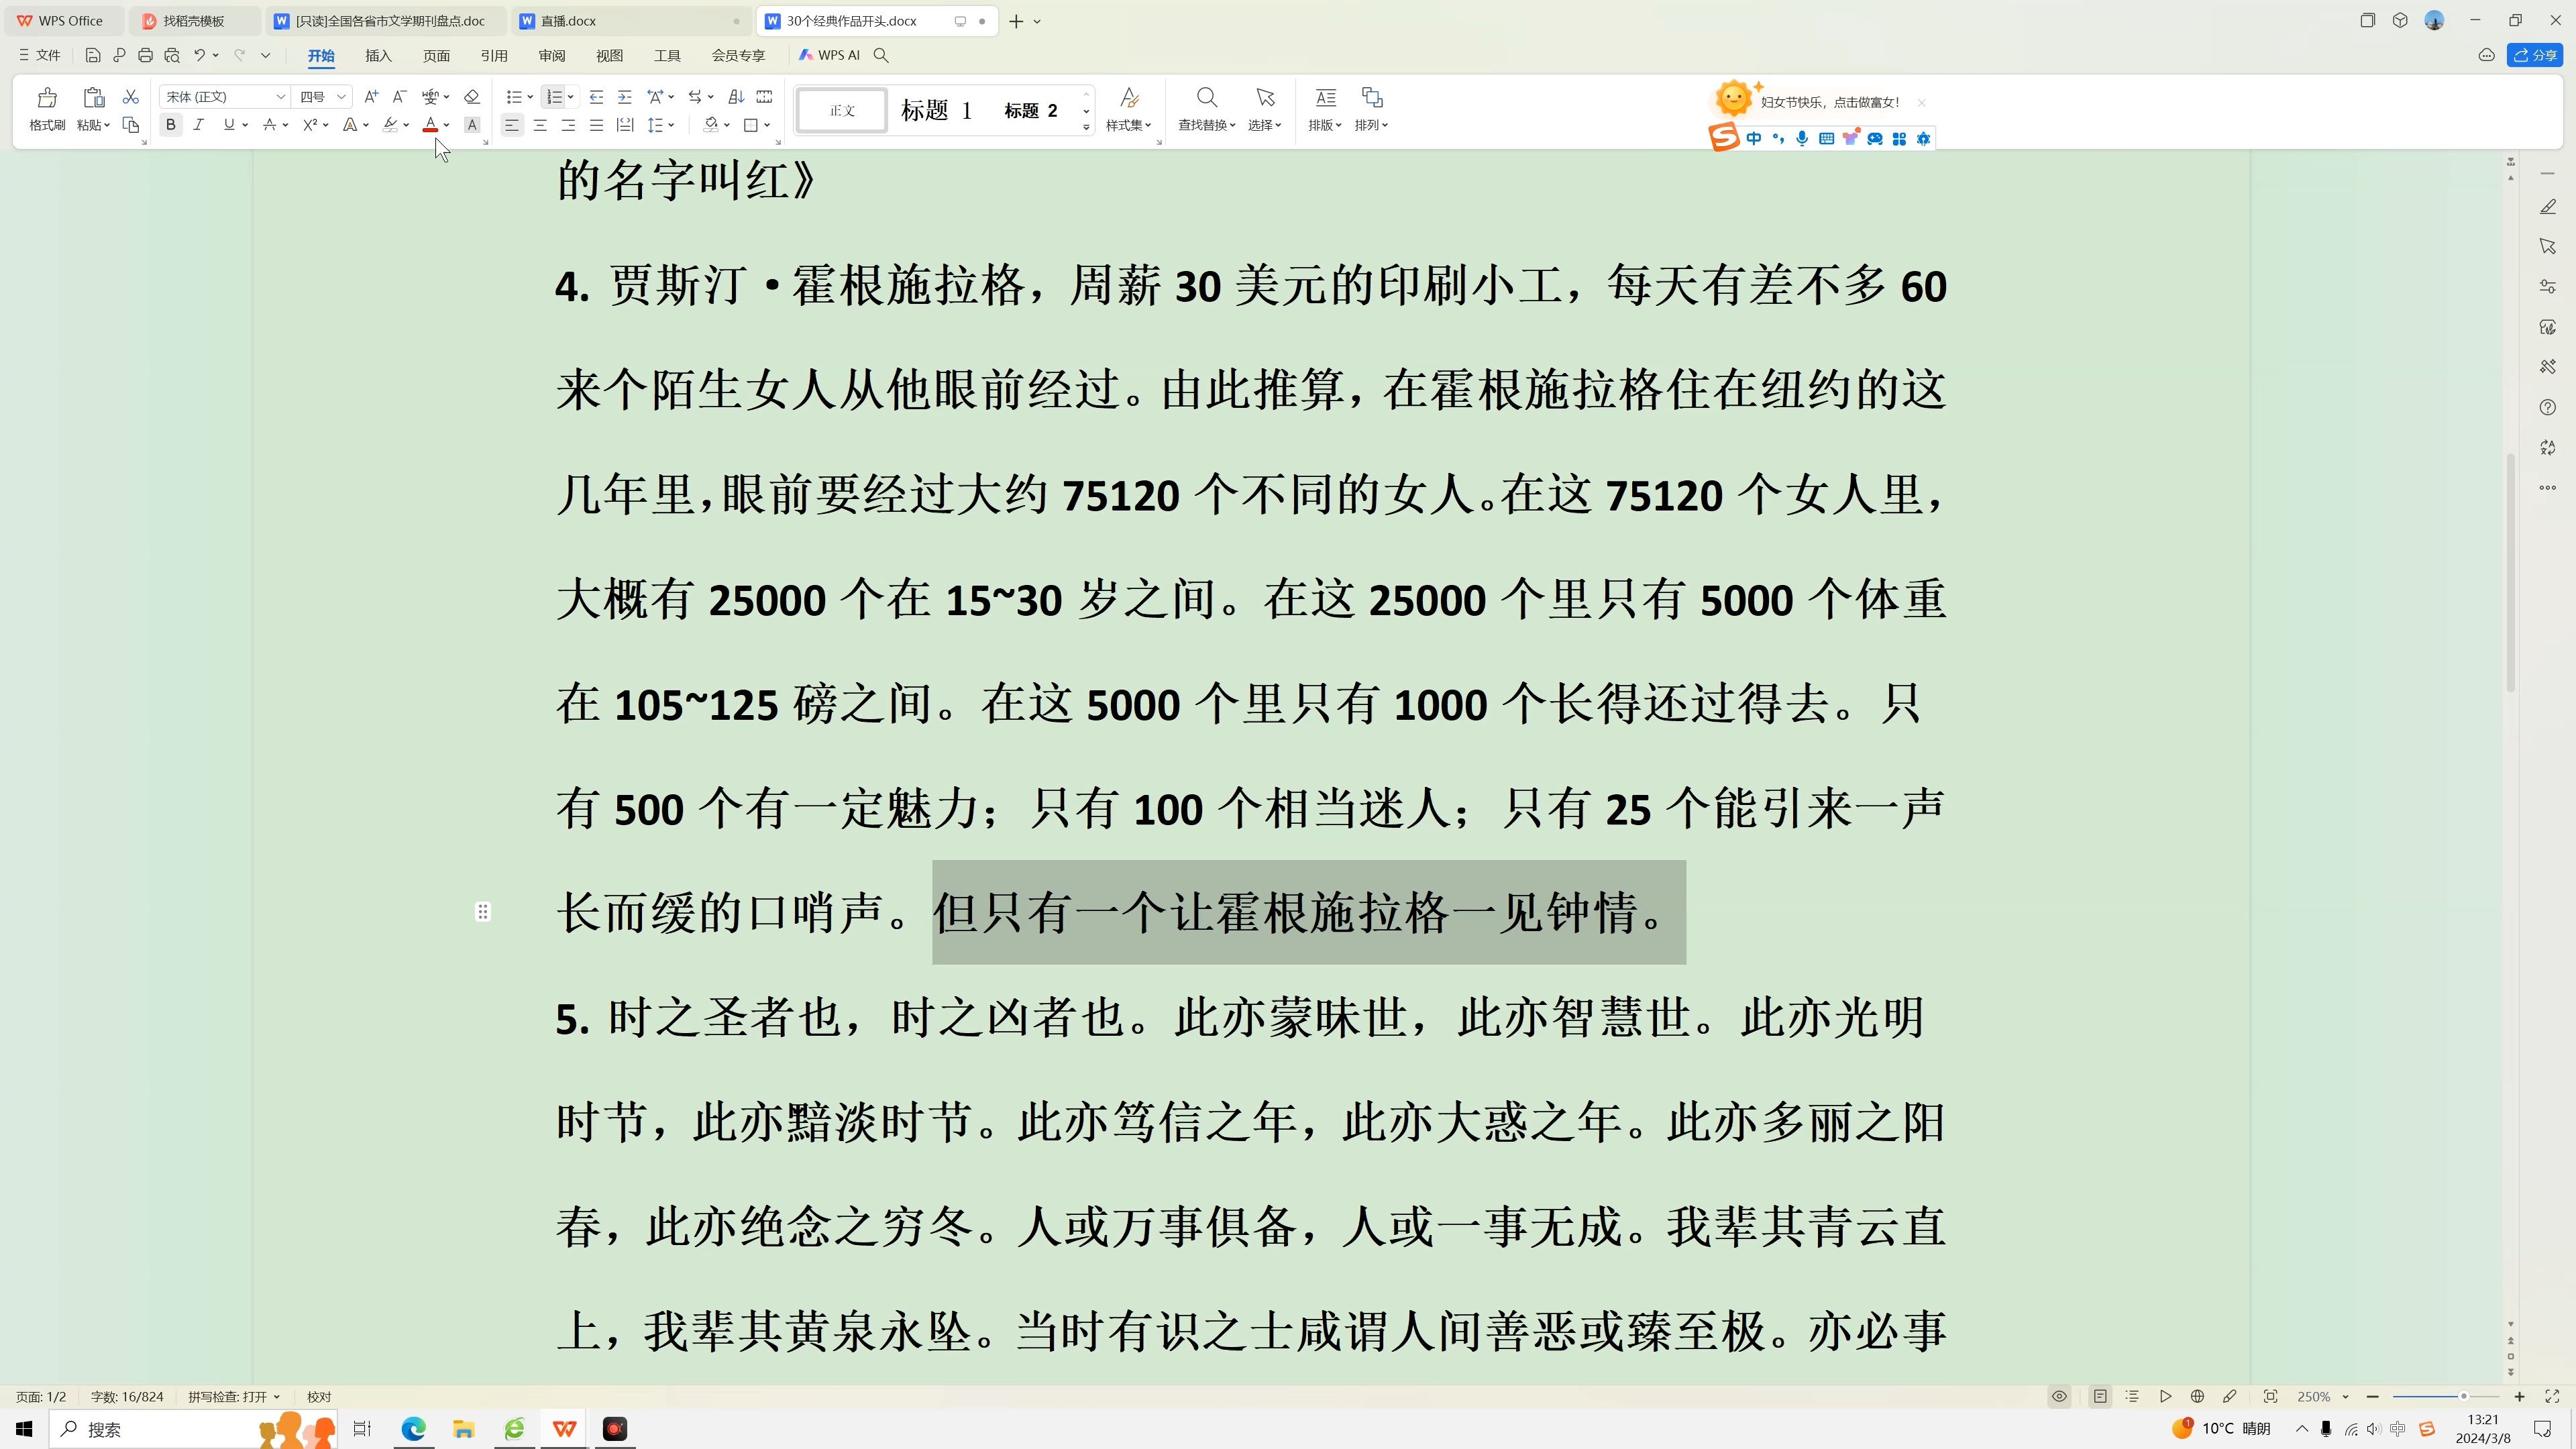Viewport: 2576px width, 1449px height.
Task: Open the pen tool in right sidebar
Action: pos(2547,206)
